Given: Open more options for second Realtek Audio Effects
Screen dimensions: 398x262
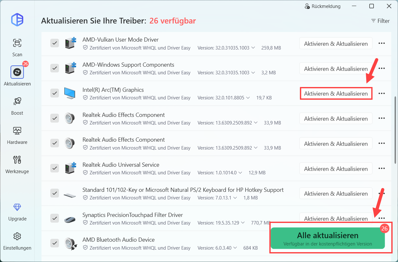Looking at the screenshot, I should click(382, 143).
